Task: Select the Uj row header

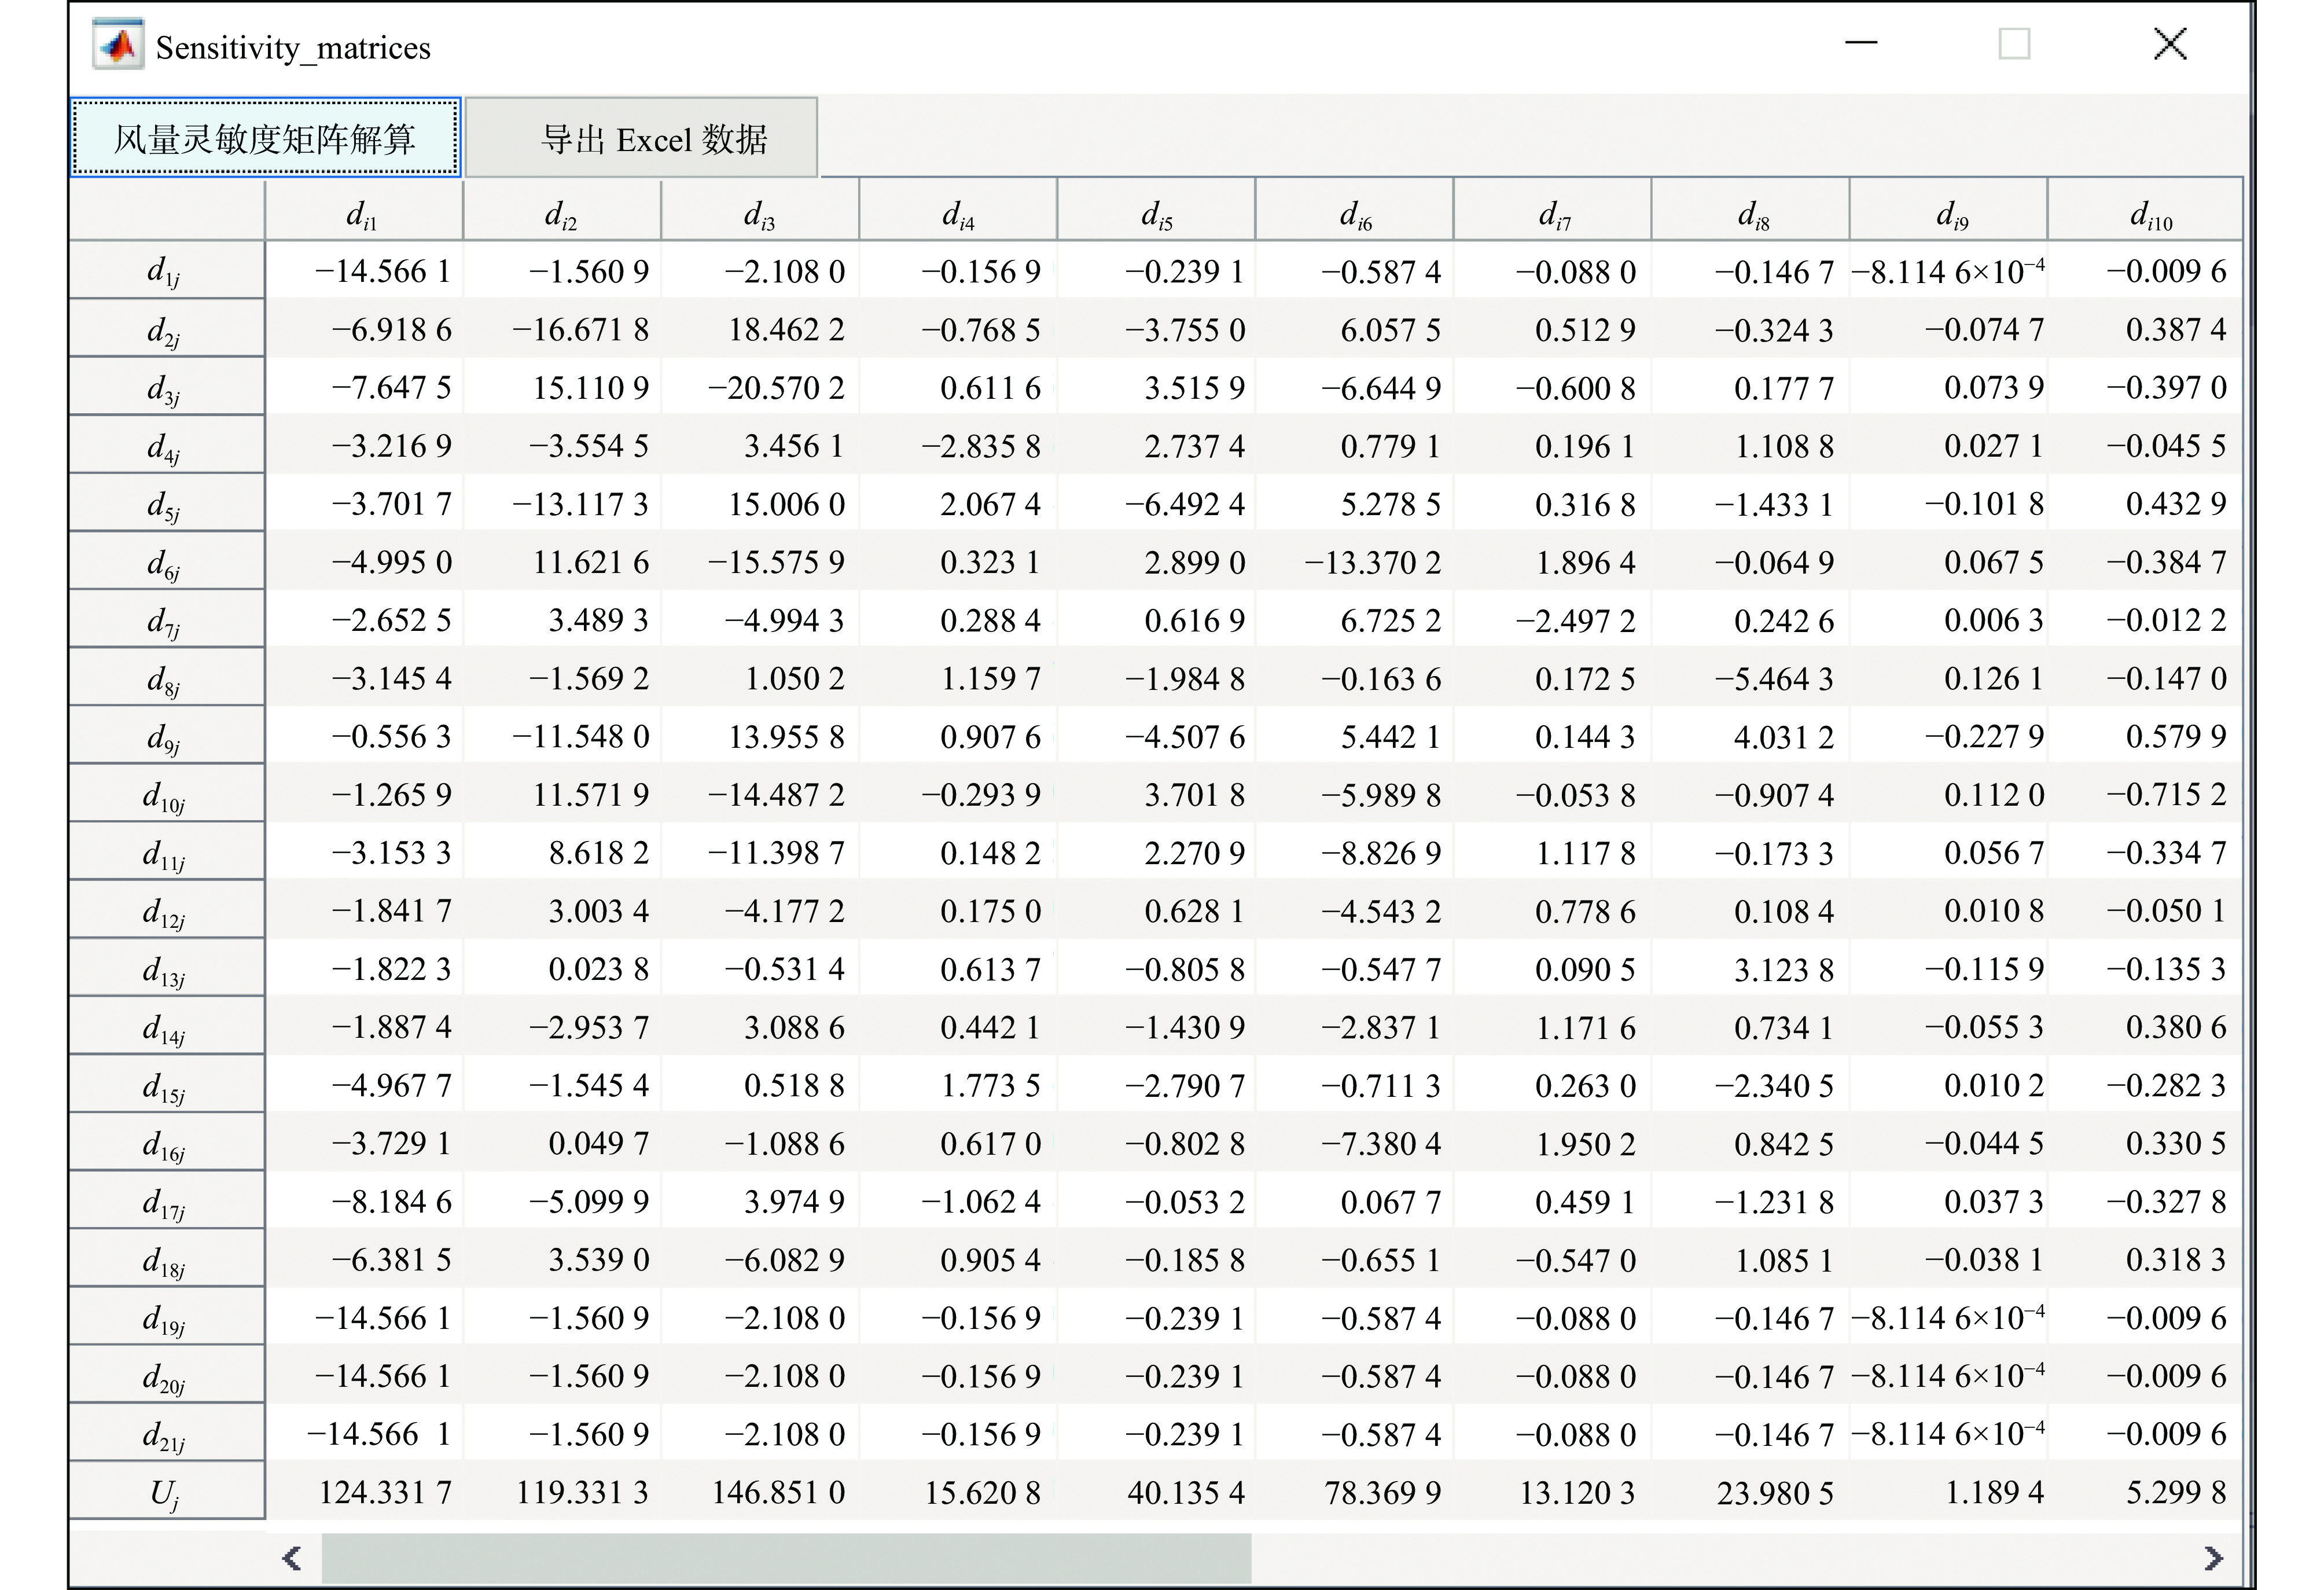Action: pos(165,1493)
